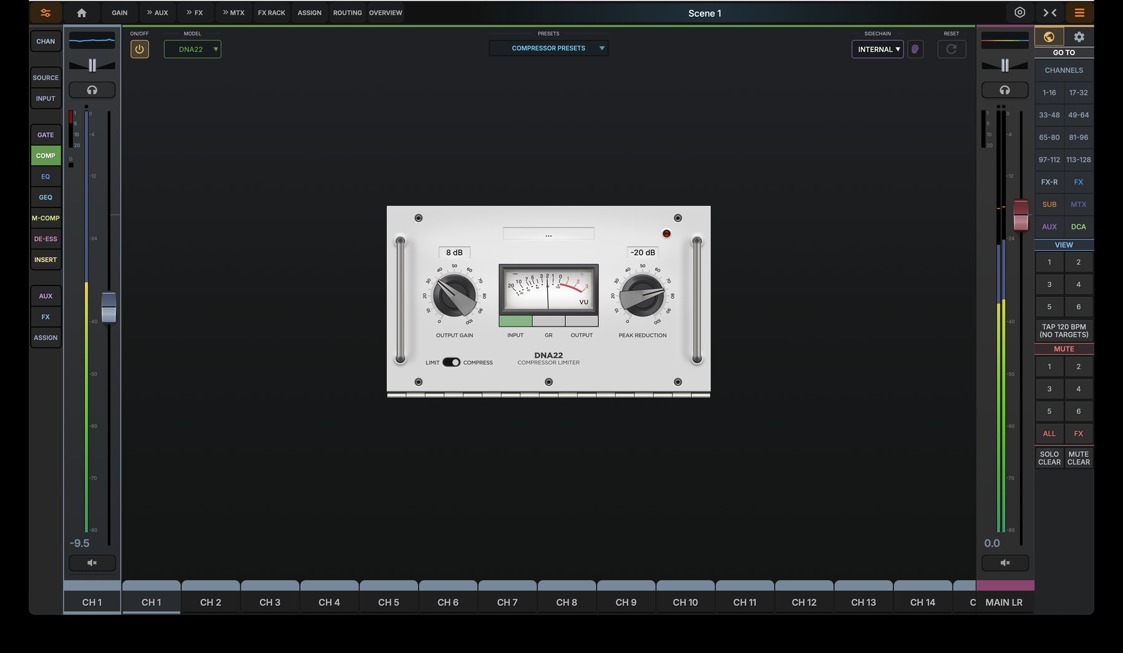Click the OUTPUT GAIN knob
The height and width of the screenshot is (653, 1123).
point(455,295)
